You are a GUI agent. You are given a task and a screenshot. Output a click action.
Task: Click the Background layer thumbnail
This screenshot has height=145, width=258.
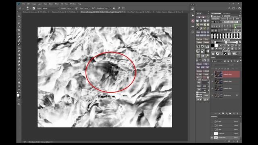[x=218, y=95]
